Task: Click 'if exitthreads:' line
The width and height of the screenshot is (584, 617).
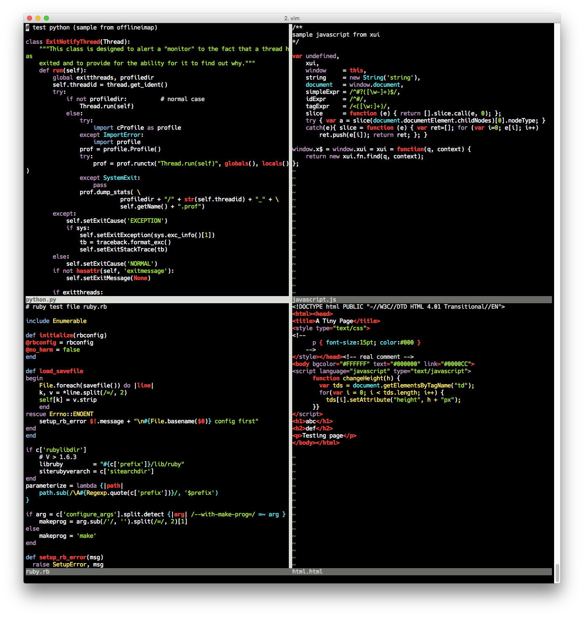Action: (78, 292)
